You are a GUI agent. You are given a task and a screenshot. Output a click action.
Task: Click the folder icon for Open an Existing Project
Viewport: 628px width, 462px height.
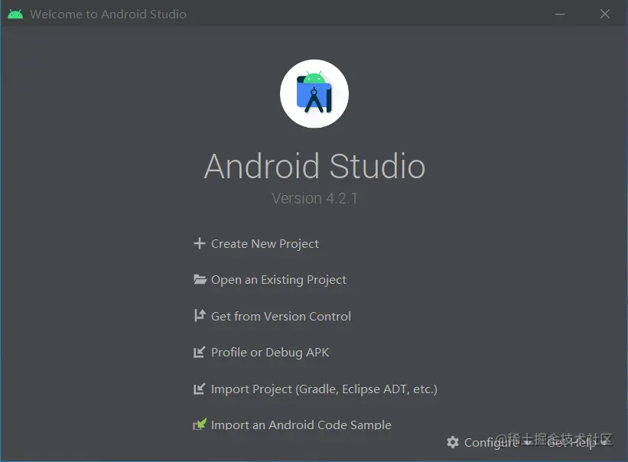[199, 280]
